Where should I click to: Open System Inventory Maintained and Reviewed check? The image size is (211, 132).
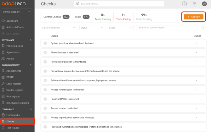coord(72,43)
